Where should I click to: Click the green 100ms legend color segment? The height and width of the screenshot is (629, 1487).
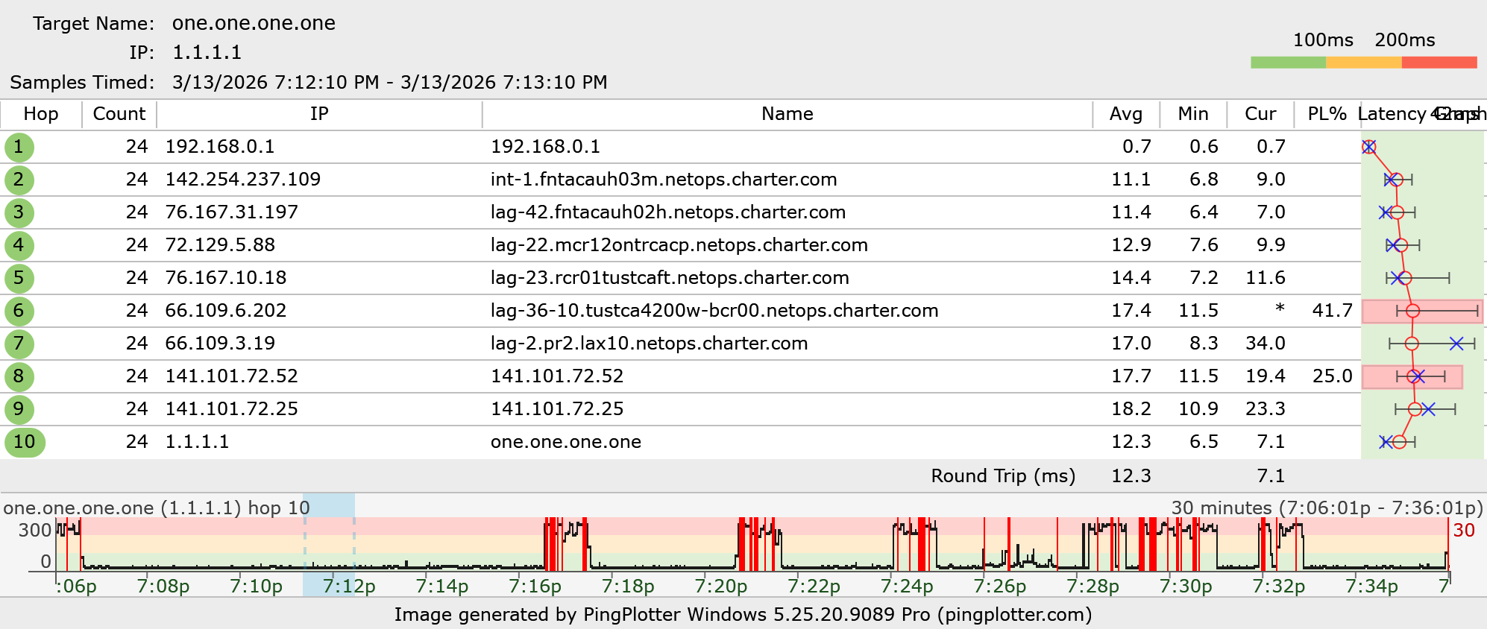click(1288, 63)
